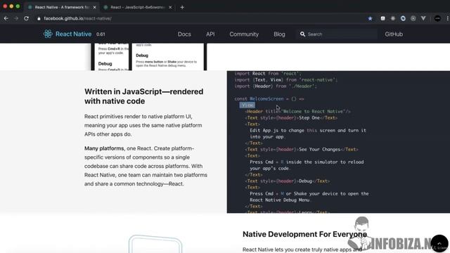Open the Blog navigation item
Viewport: 450px width, 253px height.
point(279,34)
